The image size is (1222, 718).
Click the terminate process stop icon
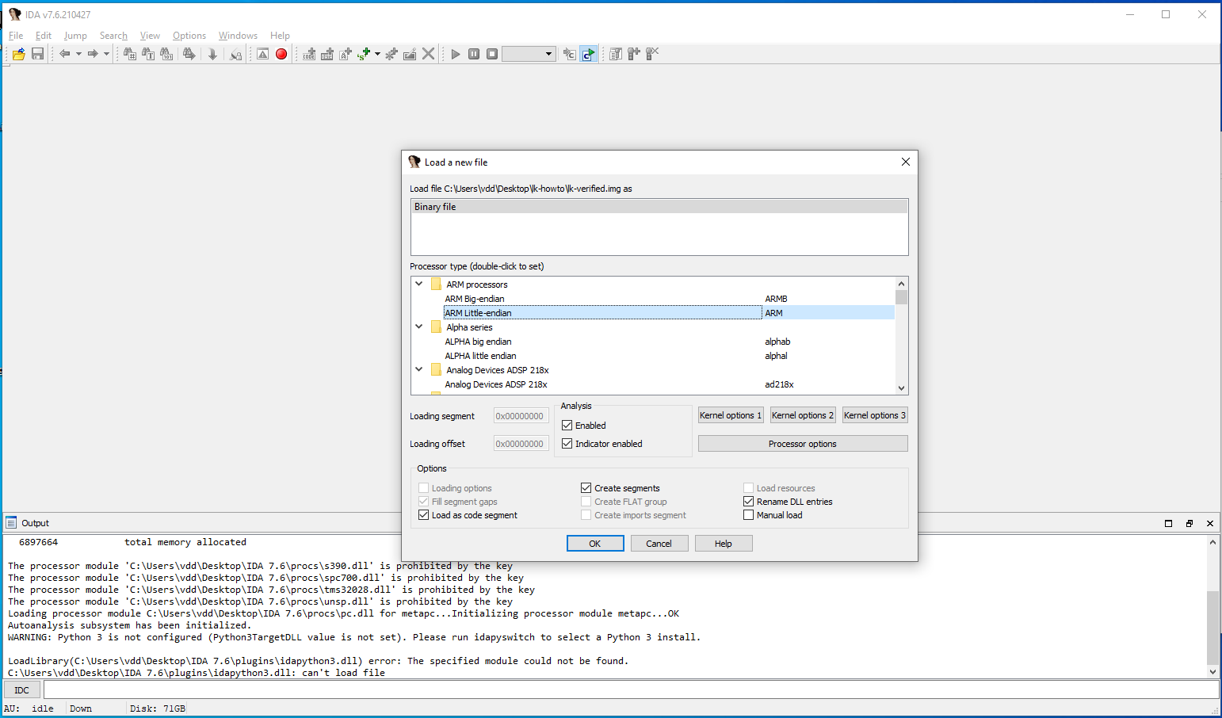tap(492, 54)
